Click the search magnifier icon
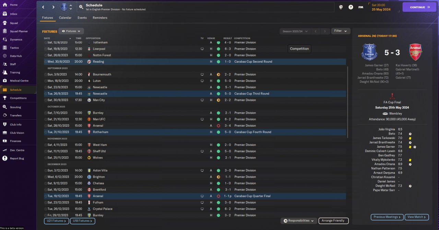 (x=81, y=7)
